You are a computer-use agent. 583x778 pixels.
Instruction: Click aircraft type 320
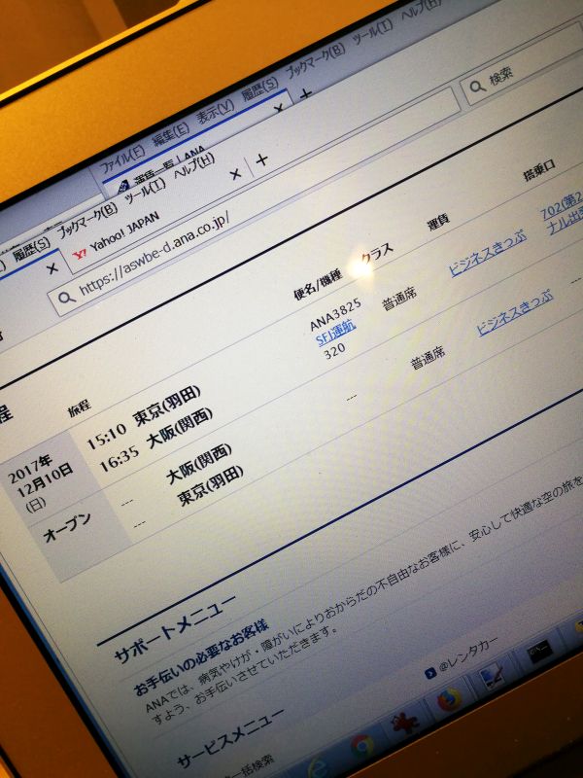(334, 351)
